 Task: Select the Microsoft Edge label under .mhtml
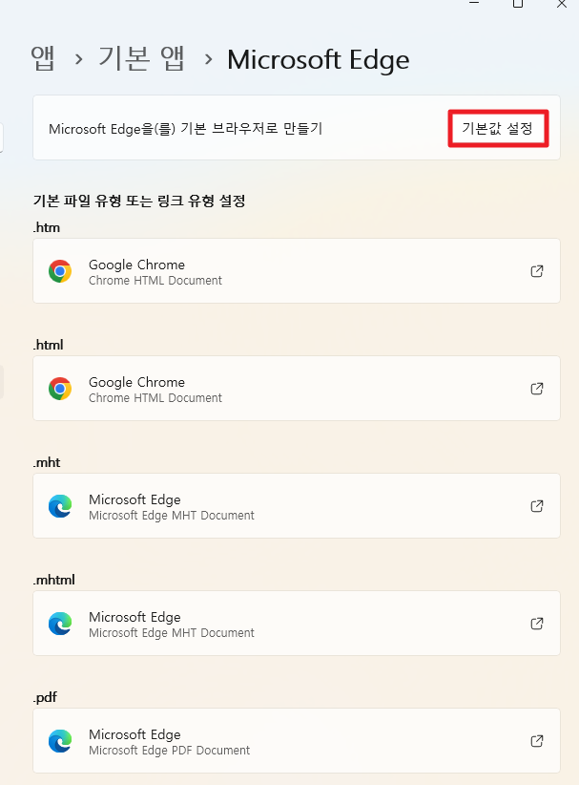[134, 617]
